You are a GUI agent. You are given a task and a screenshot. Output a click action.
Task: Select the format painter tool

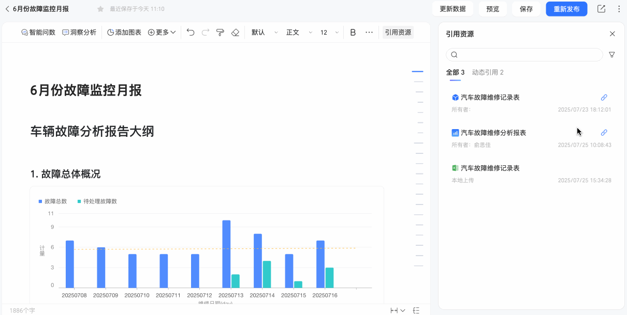tap(220, 32)
